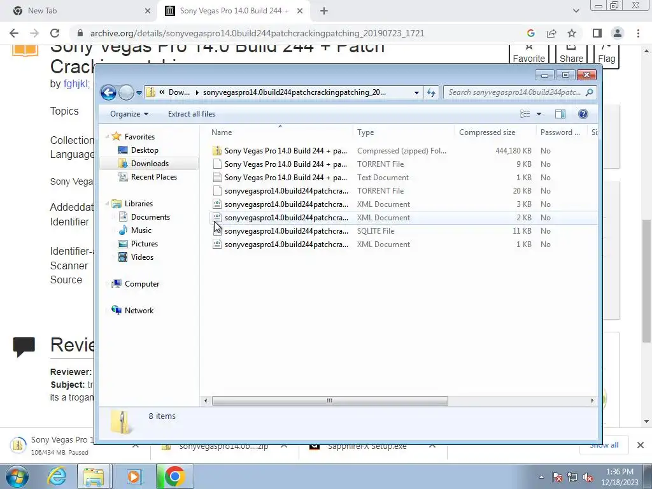The width and height of the screenshot is (652, 489).
Task: Select the 20 KB TORRENT File icon
Action: pyautogui.click(x=216, y=190)
